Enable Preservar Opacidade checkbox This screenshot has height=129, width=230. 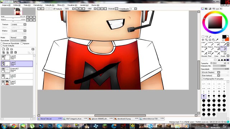1,43
